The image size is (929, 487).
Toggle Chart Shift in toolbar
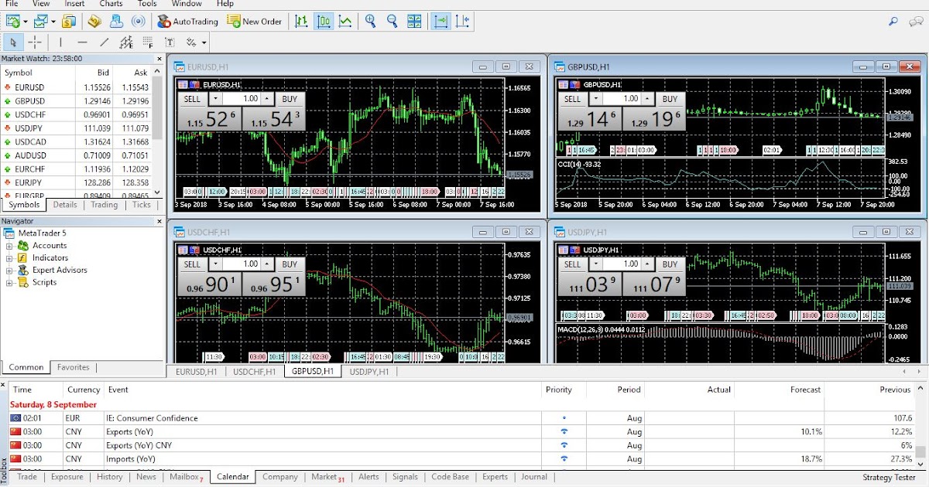[462, 22]
